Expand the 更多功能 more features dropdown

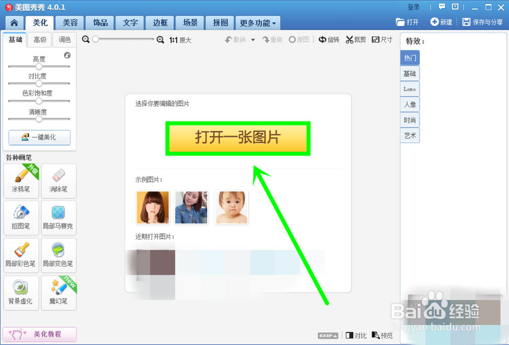click(x=258, y=23)
